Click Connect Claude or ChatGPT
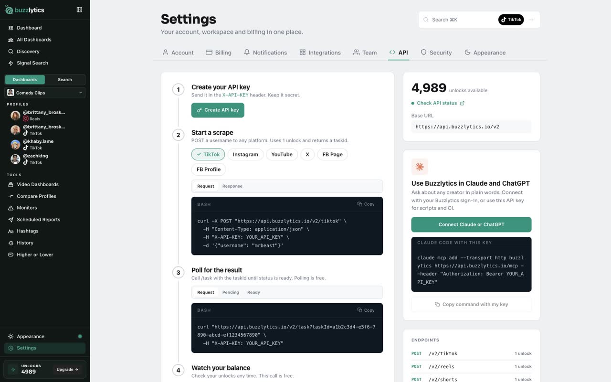Image resolution: width=611 pixels, height=382 pixels. tap(471, 224)
